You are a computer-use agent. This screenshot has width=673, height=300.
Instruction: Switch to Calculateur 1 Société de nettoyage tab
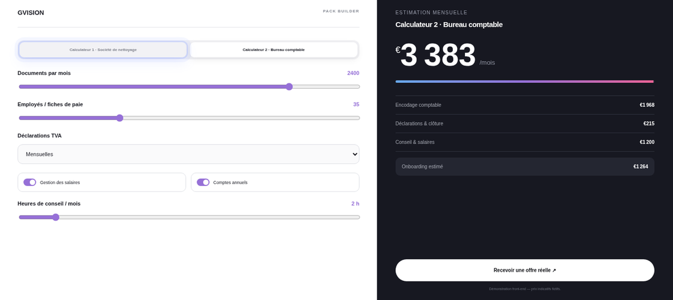click(x=103, y=50)
